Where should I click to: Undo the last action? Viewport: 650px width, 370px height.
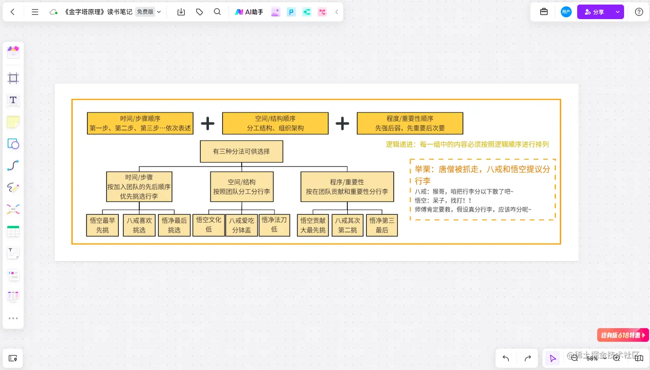pos(506,359)
